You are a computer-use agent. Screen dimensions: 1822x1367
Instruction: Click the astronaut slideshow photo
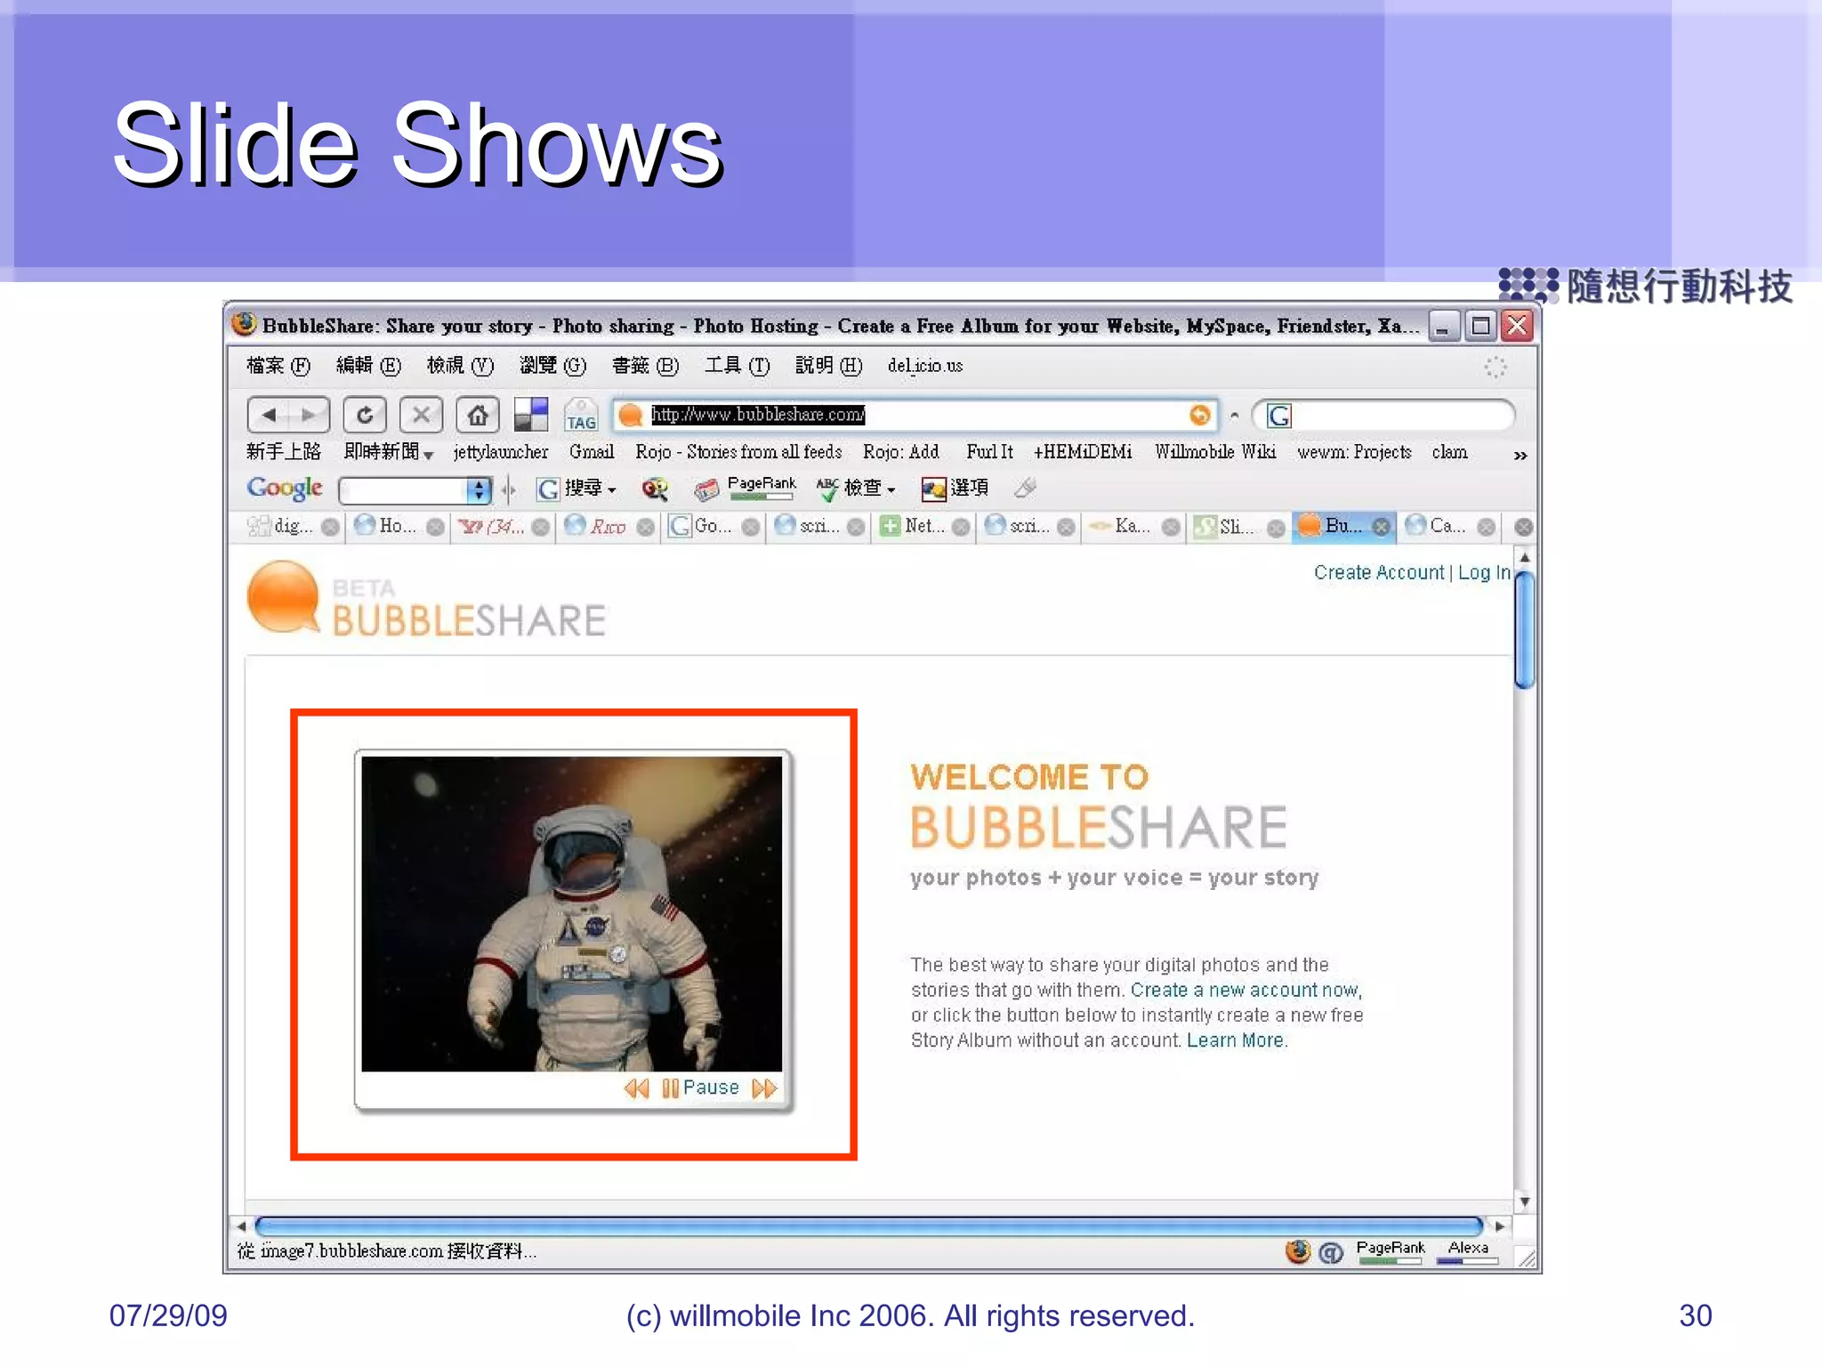[572, 914]
